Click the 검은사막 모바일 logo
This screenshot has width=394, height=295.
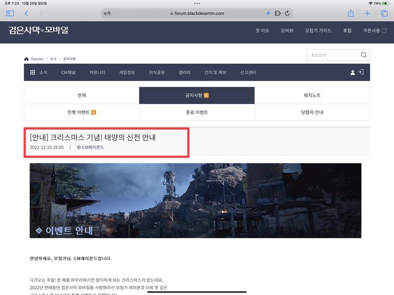(x=38, y=30)
